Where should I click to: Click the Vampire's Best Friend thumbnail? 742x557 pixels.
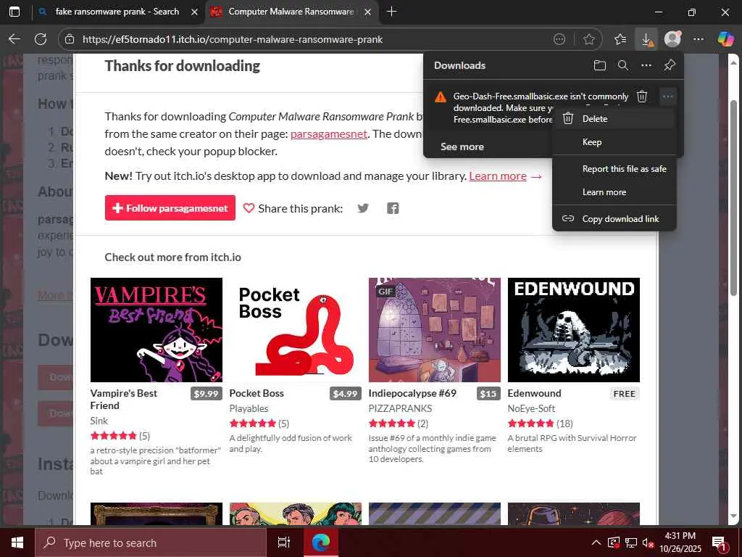(x=157, y=330)
